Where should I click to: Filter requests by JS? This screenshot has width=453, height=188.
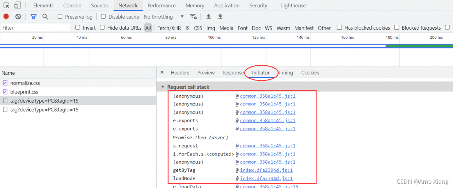point(187,28)
